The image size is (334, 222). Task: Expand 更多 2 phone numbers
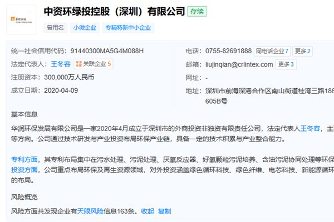[x=303, y=51]
